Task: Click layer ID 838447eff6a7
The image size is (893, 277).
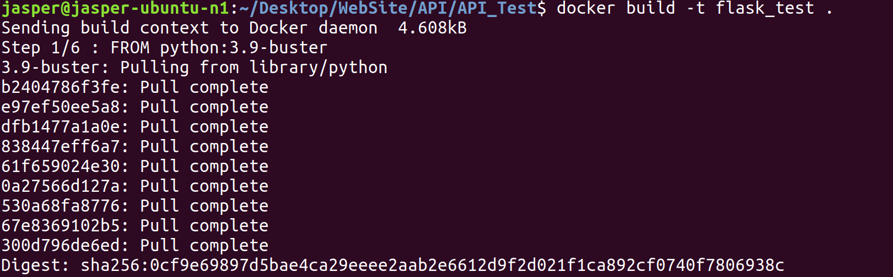Action: 60,147
